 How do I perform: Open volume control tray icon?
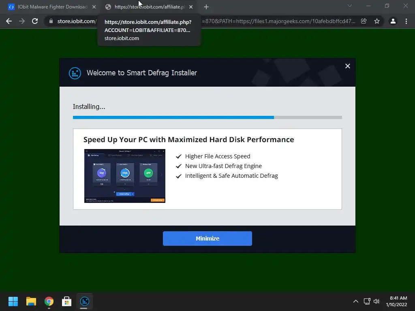click(376, 301)
